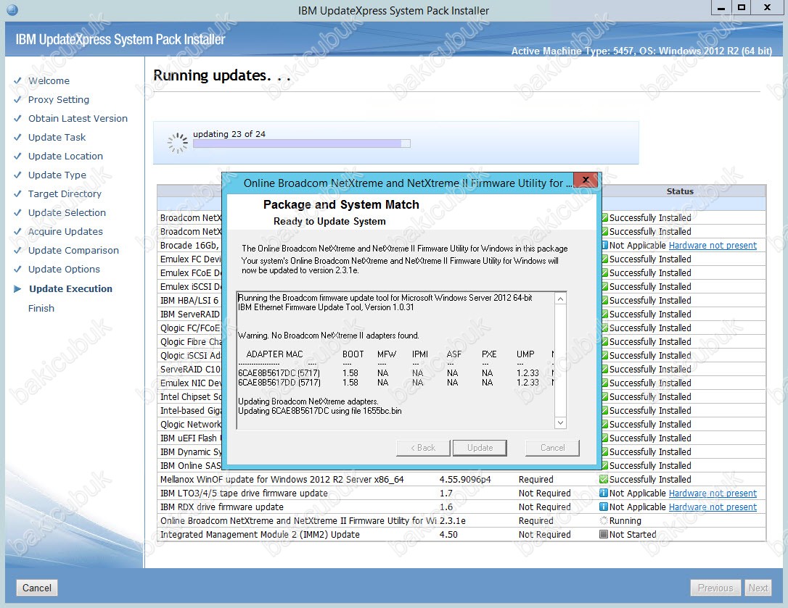Select the Welcome step in the sidebar
This screenshot has height=608, width=788.
click(x=49, y=81)
